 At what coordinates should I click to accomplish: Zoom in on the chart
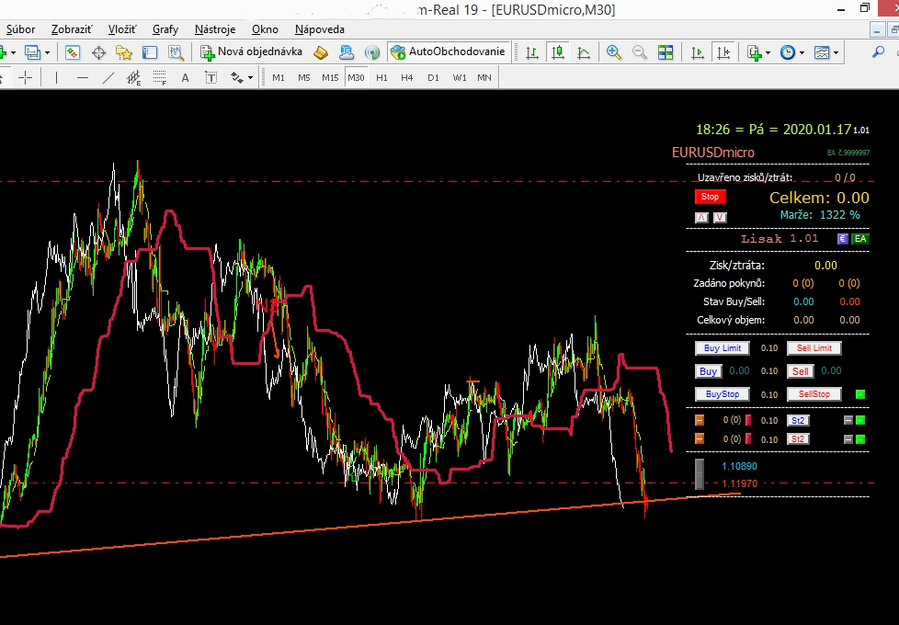(x=613, y=52)
